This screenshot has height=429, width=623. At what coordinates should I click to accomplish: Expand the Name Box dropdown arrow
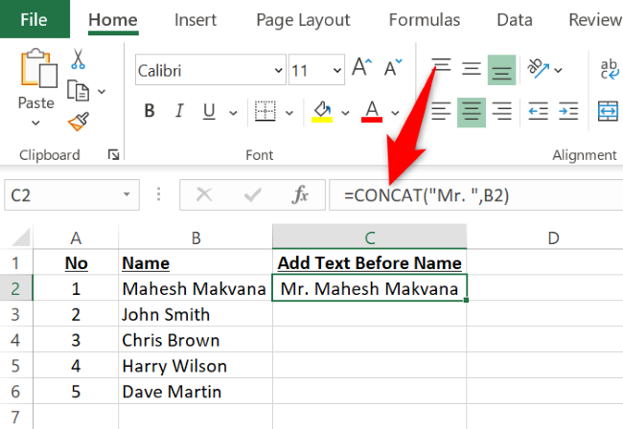[126, 195]
